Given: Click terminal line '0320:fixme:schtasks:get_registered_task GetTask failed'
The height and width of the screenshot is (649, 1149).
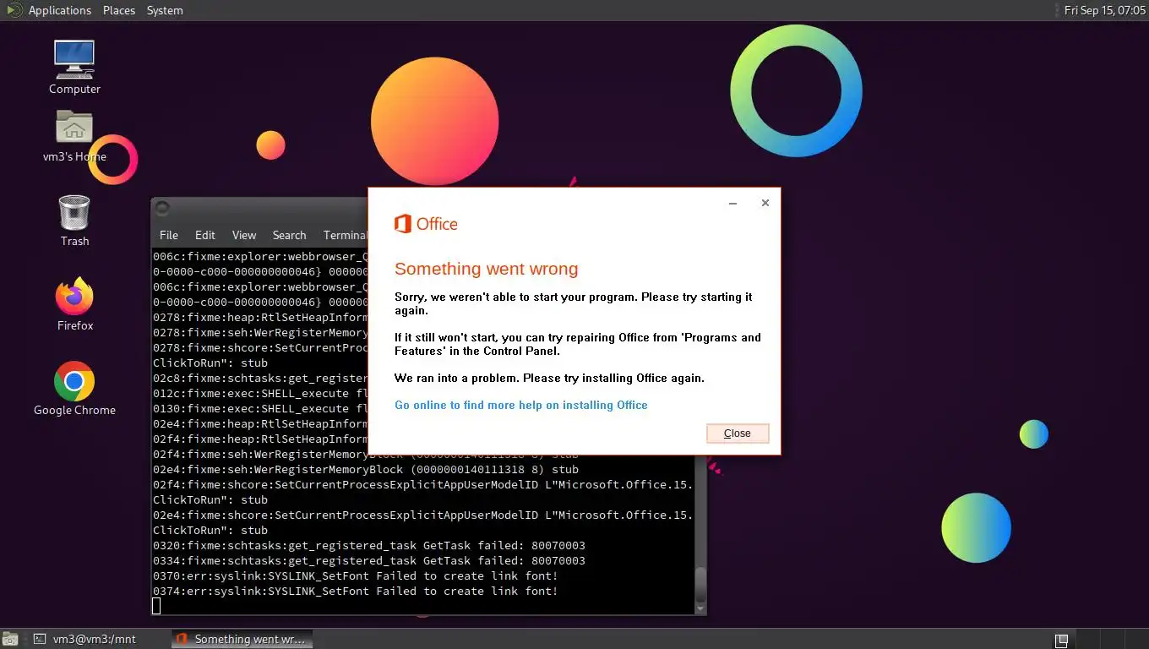Looking at the screenshot, I should click(x=369, y=545).
